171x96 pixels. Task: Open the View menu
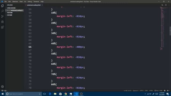coord(21,2)
